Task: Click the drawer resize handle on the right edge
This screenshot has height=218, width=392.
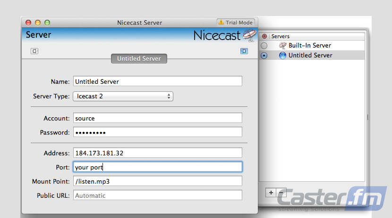Action: (367, 117)
